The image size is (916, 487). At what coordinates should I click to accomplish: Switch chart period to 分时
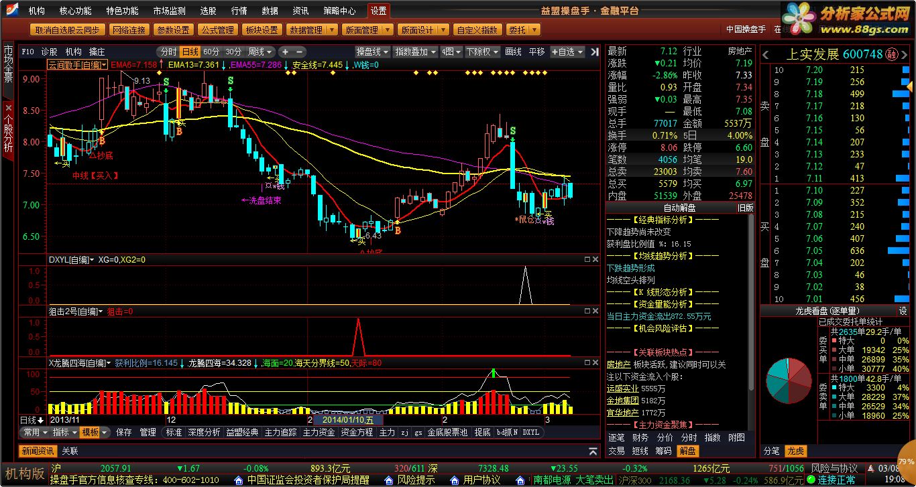tap(168, 52)
